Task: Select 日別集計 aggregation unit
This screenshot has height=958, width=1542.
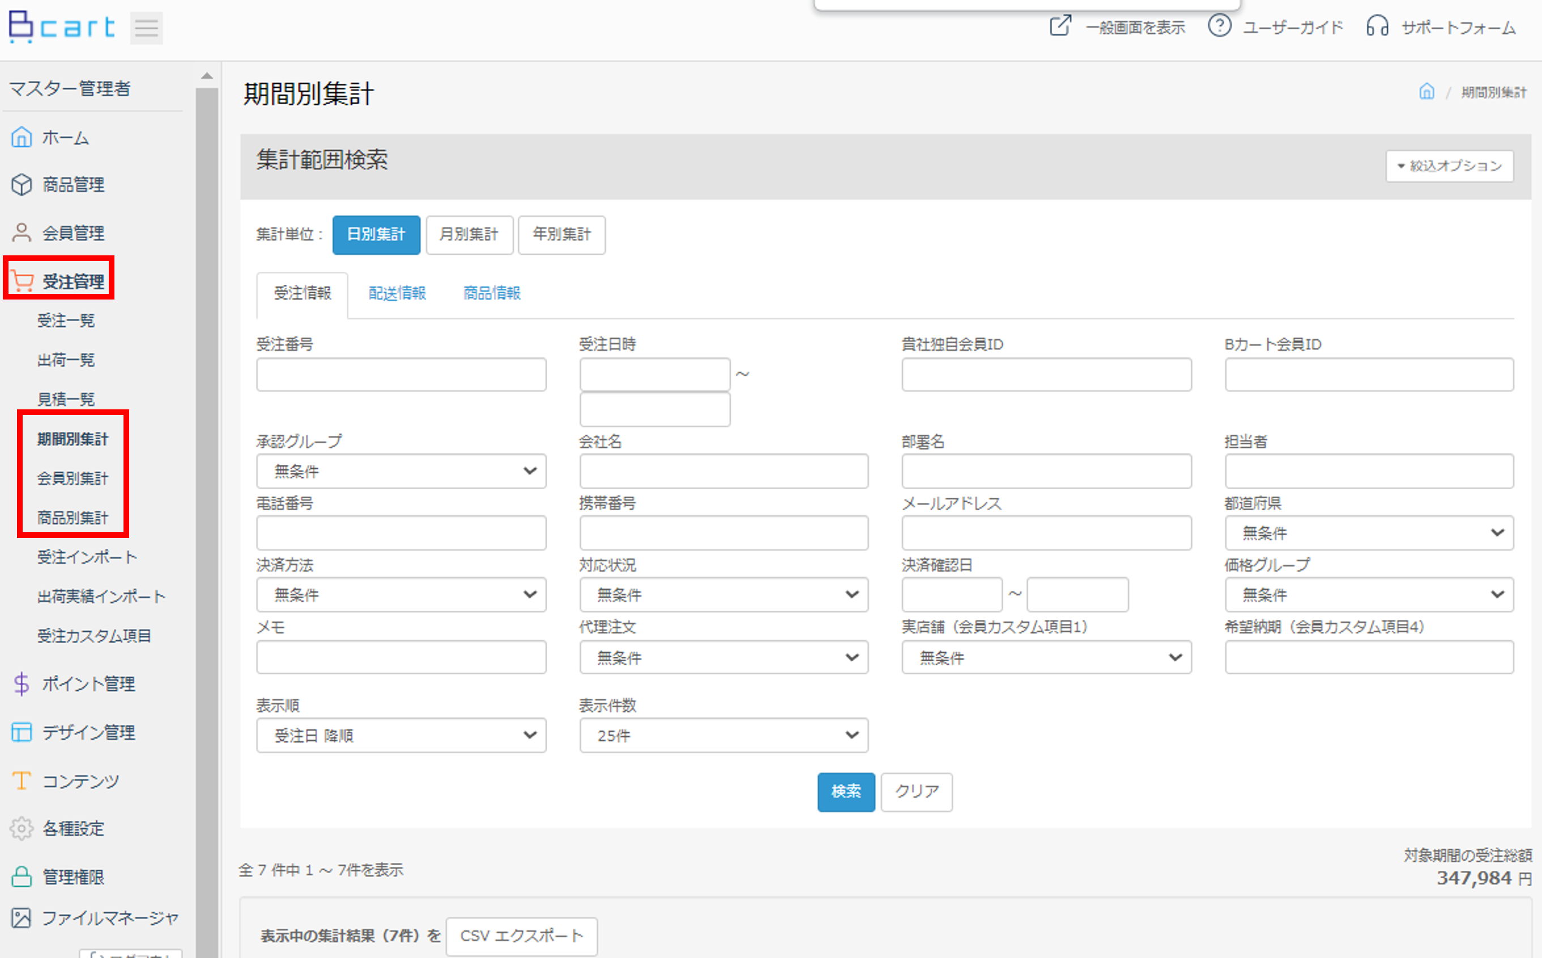Action: pyautogui.click(x=376, y=234)
